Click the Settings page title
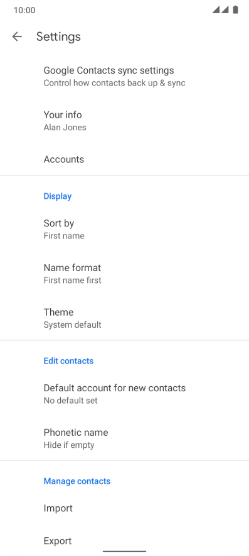The image size is (249, 556). pos(59,36)
